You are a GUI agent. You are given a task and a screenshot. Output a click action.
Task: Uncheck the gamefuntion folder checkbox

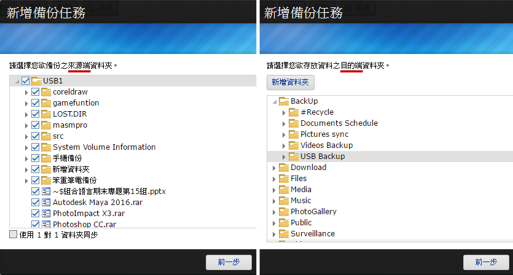(x=36, y=103)
